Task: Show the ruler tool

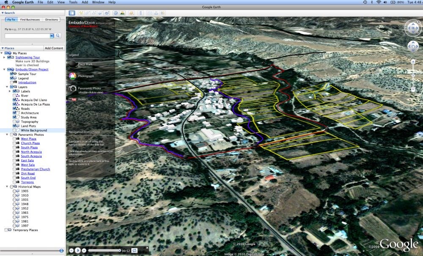Action: click(140, 13)
